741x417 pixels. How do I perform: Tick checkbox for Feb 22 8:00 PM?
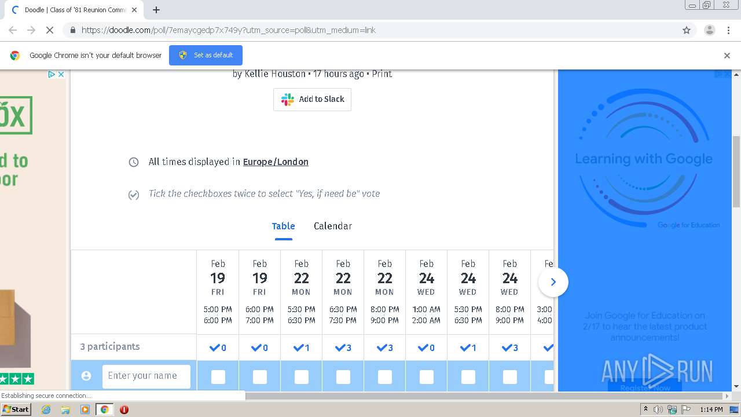coord(385,377)
